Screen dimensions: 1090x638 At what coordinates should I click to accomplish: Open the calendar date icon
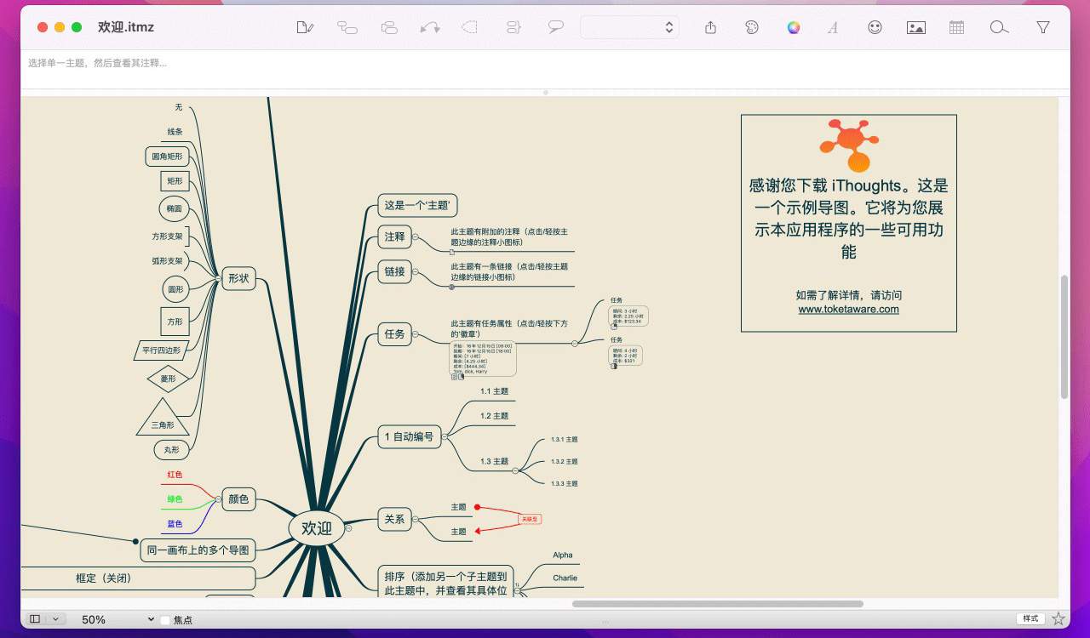click(x=957, y=27)
